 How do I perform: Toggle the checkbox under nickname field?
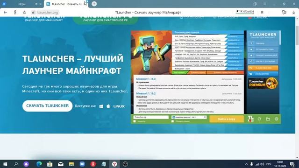(x=135, y=121)
